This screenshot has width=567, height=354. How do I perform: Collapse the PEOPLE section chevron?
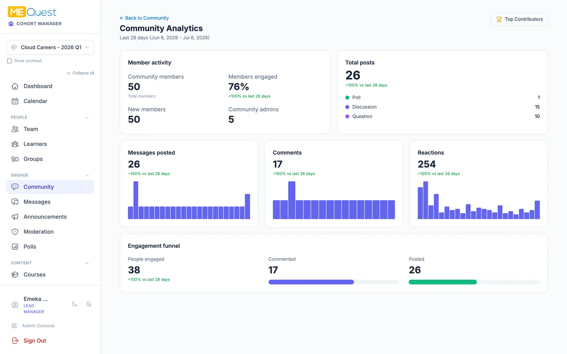(x=87, y=118)
